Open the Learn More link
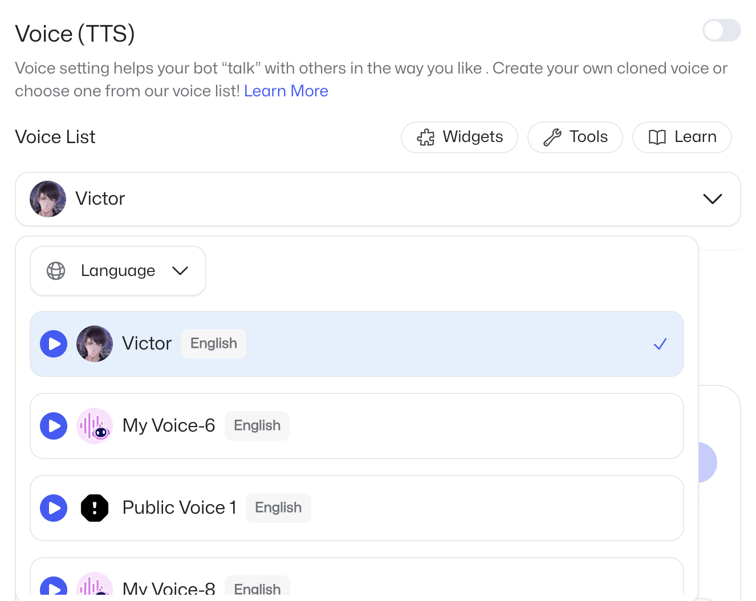The width and height of the screenshot is (756, 601). click(286, 91)
